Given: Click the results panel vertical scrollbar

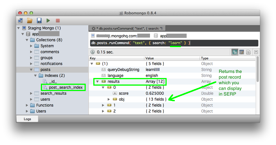Looking at the screenshot, I should [257, 69].
